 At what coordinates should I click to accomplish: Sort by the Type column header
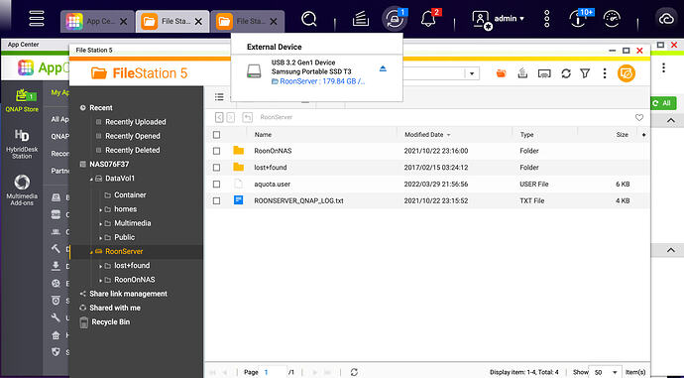pos(526,135)
